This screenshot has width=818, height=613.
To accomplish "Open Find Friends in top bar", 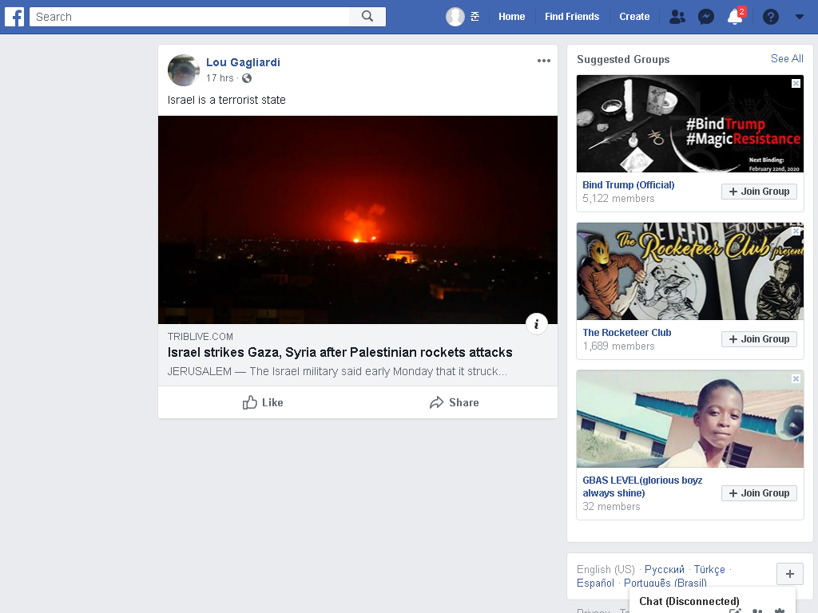I will 572,17.
